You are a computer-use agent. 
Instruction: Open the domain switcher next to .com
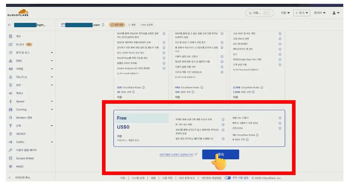(x=103, y=25)
